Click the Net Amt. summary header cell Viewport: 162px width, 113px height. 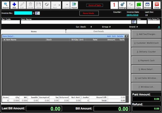[x=75, y=97]
